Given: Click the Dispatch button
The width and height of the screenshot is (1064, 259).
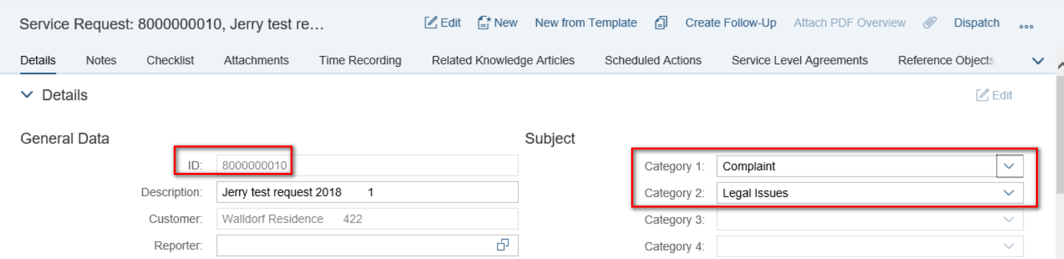Looking at the screenshot, I should 977,23.
